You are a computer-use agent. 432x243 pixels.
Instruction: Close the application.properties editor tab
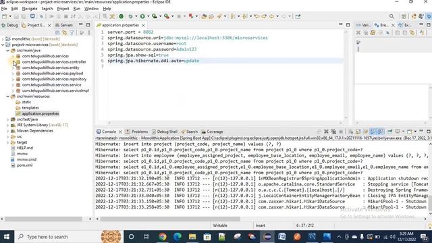click(x=143, y=25)
